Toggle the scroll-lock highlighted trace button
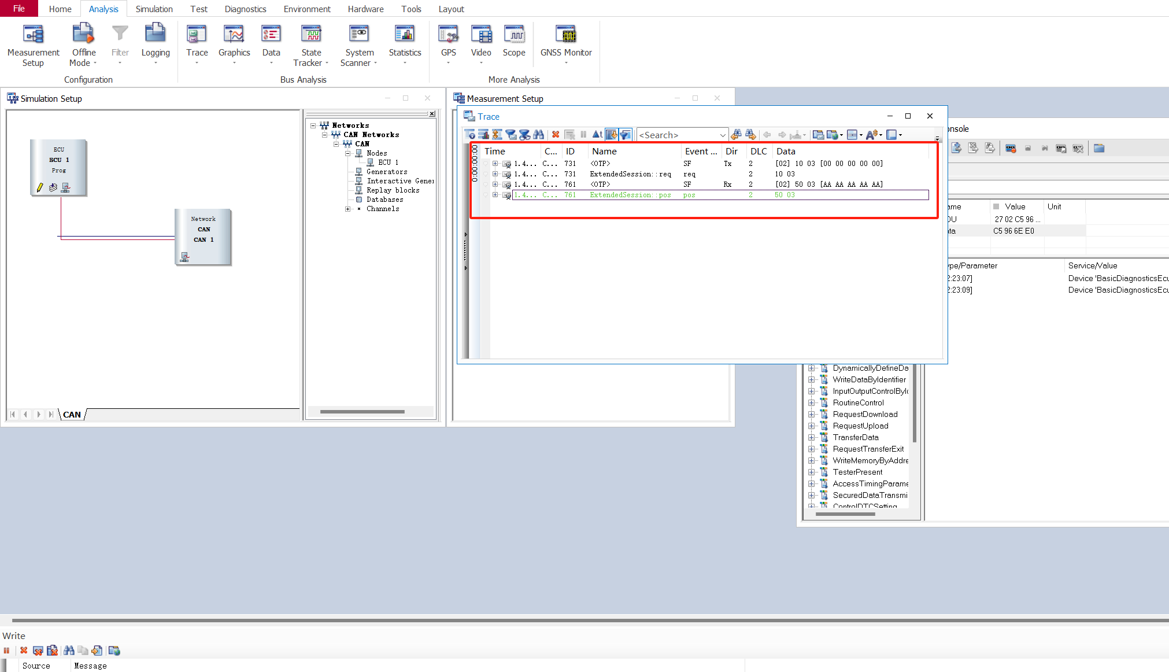1169x672 pixels. pos(611,135)
